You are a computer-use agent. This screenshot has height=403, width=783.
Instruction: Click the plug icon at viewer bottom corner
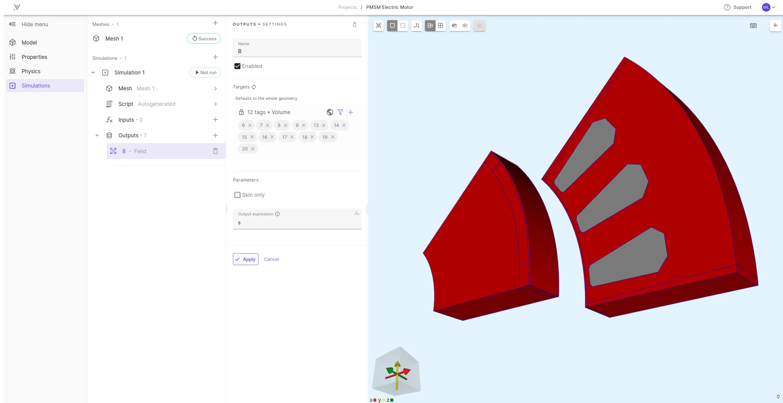pos(778,397)
